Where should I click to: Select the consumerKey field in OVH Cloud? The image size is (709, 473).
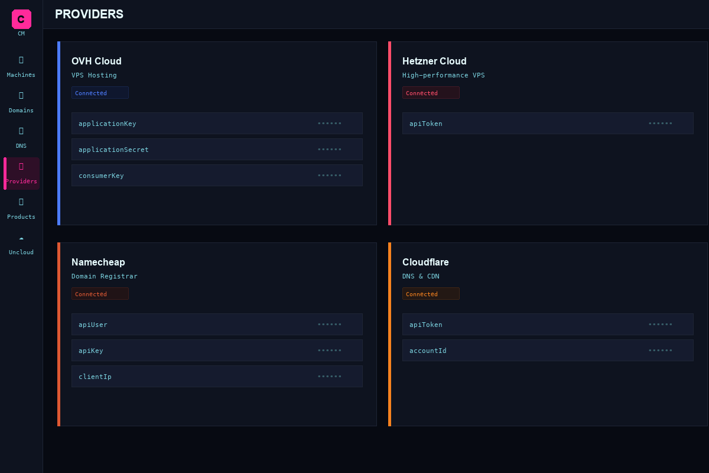(x=217, y=176)
